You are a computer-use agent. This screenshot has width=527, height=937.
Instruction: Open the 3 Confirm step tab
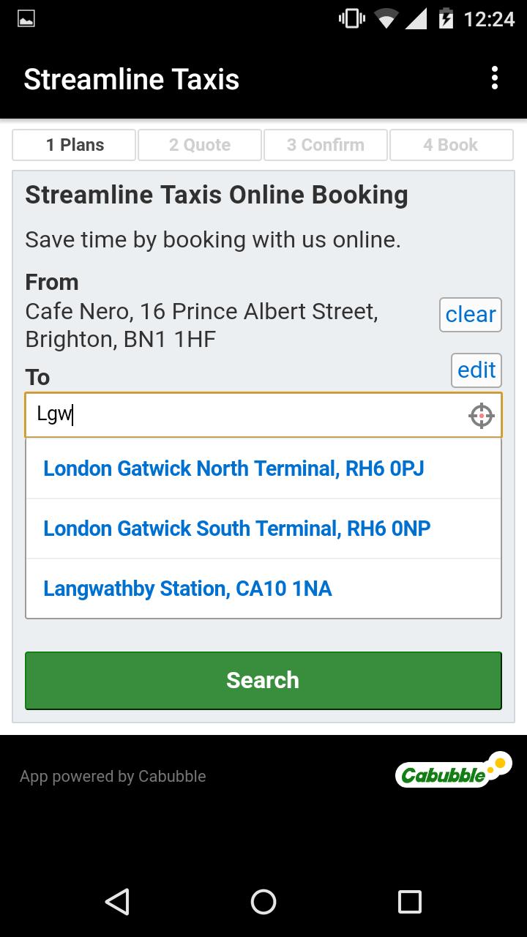click(x=326, y=145)
